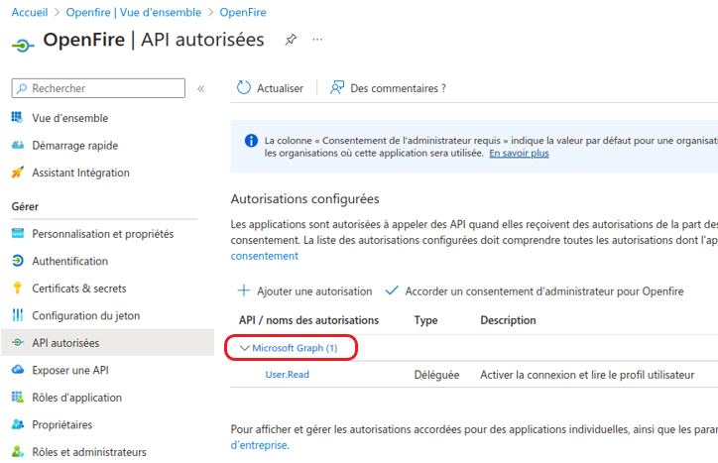Click the OpenFire app icon beside the title

coord(23,46)
